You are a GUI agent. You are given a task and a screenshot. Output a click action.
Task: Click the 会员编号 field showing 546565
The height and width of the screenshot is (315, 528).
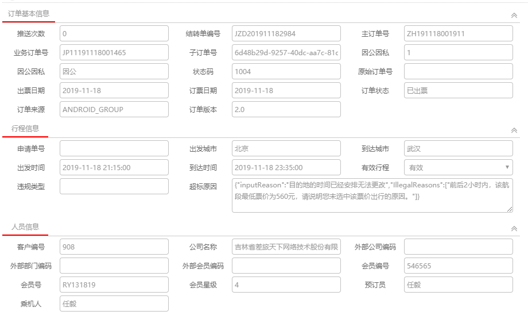(459, 266)
